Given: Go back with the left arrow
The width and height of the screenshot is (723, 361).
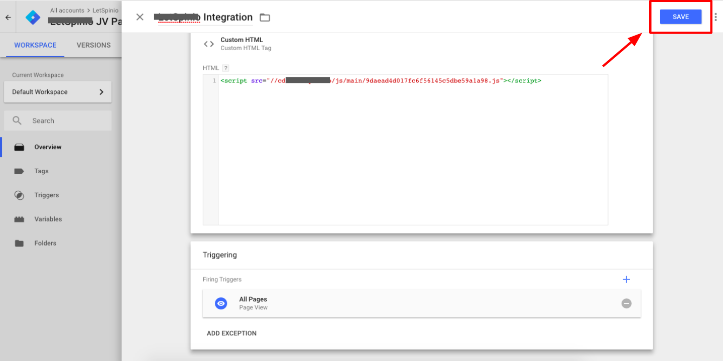Looking at the screenshot, I should [8, 17].
